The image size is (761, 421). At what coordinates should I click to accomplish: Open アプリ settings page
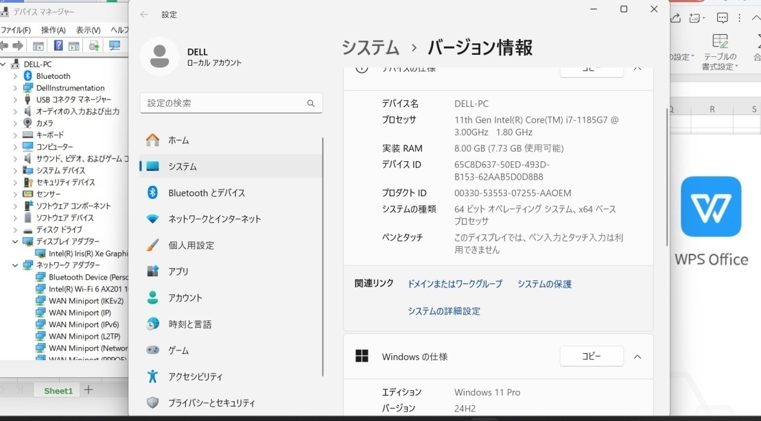231,272
